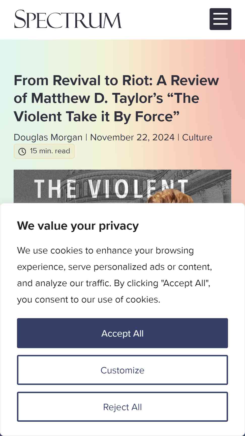Image resolution: width=245 pixels, height=436 pixels.
Task: Go to the Culture category
Action: [197, 138]
